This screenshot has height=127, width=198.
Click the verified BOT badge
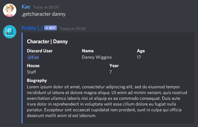point(50,28)
